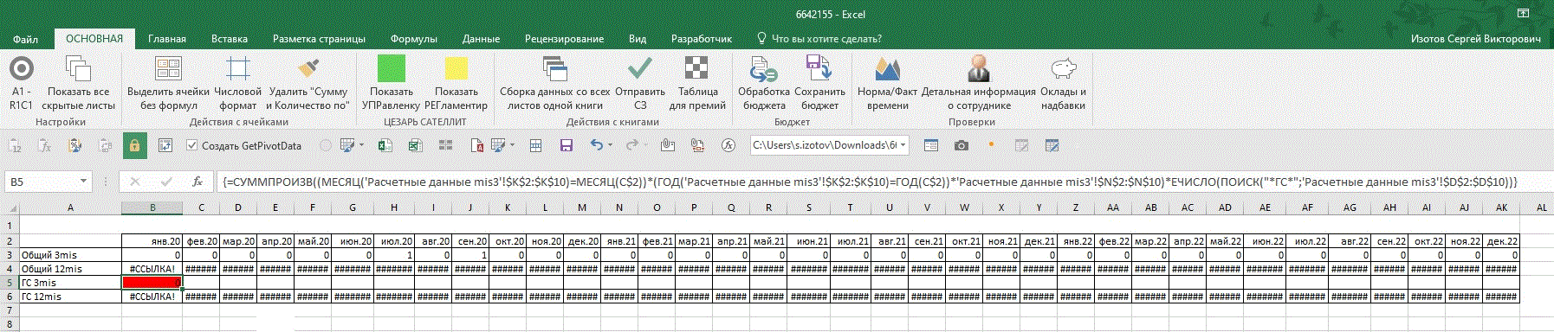The height and width of the screenshot is (332, 1554).
Task: Select column AK header
Action: (1501, 207)
